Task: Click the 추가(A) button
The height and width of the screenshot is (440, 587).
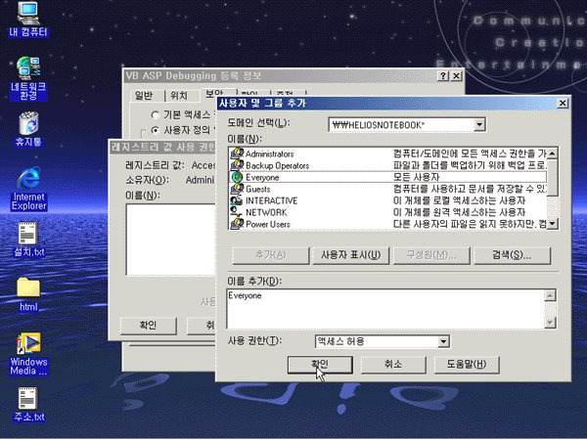Action: coord(271,255)
